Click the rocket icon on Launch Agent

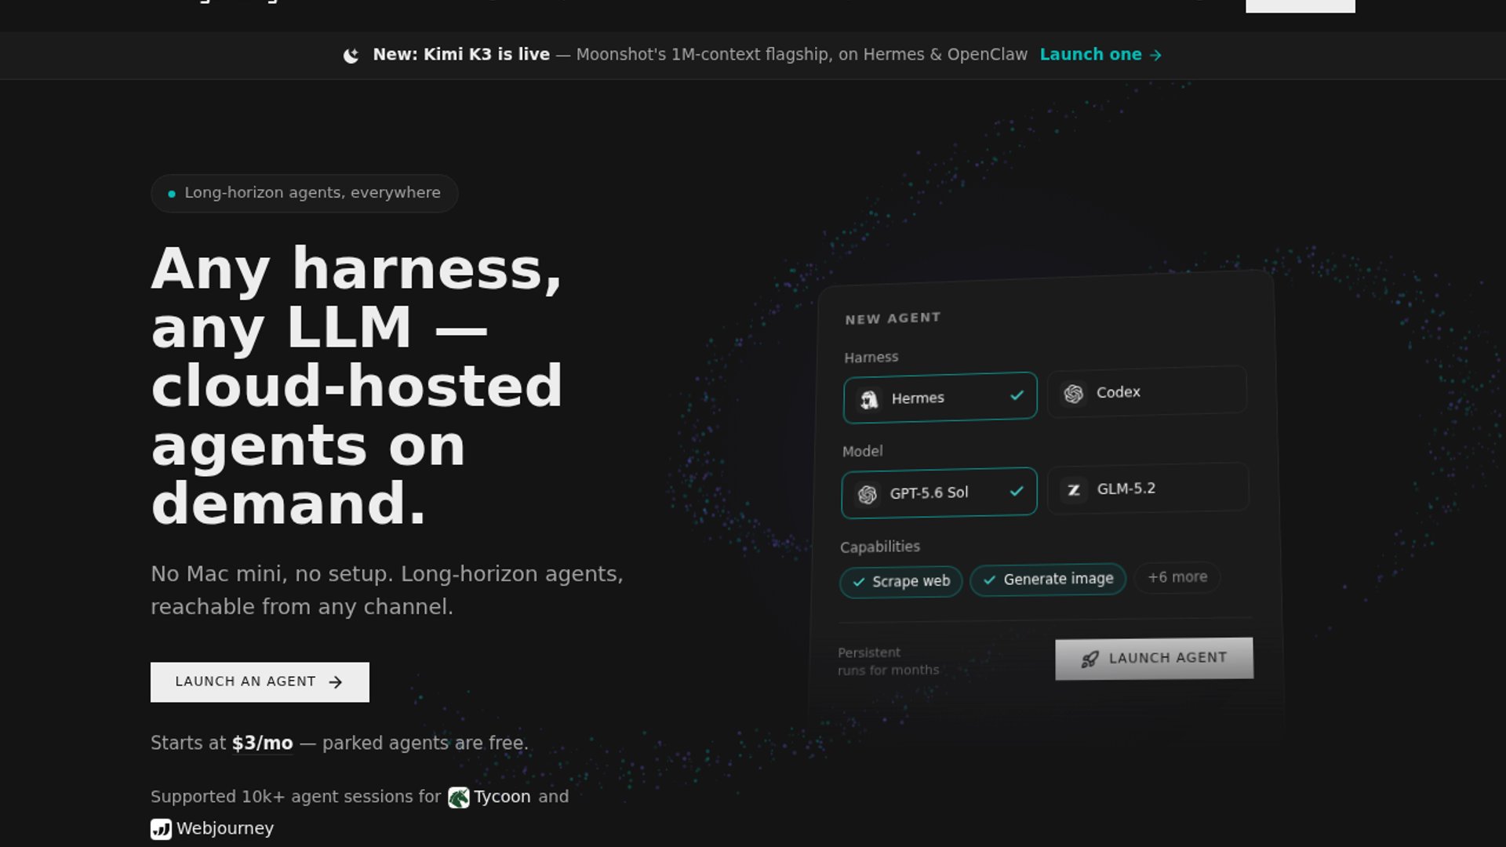(x=1089, y=660)
